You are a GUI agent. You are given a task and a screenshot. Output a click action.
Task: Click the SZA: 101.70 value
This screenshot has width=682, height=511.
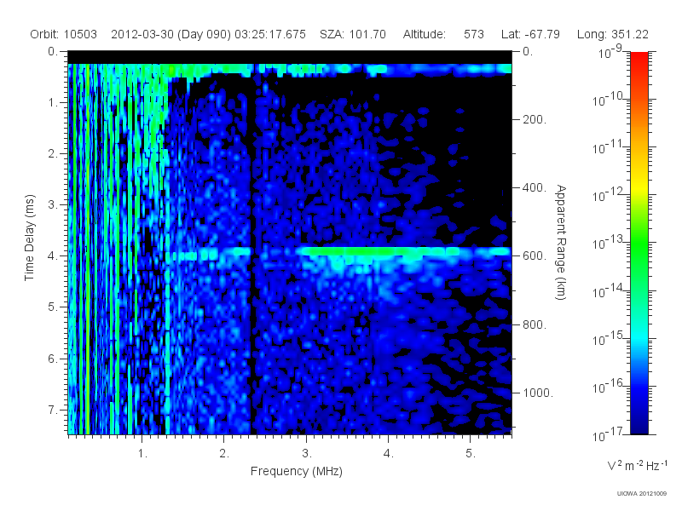point(353,34)
